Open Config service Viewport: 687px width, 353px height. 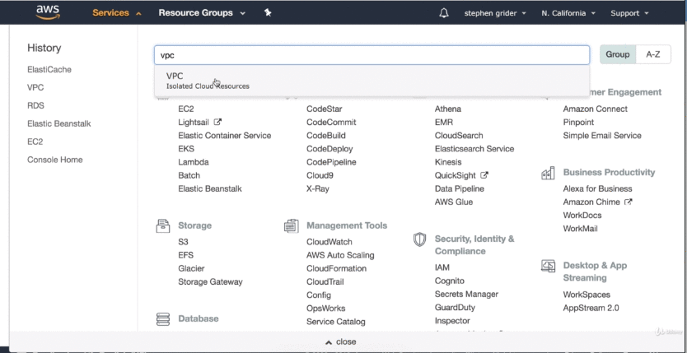click(319, 295)
